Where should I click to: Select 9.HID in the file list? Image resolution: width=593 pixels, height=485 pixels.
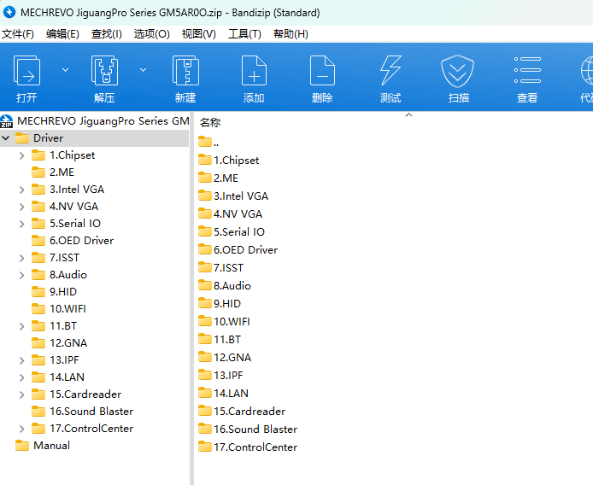220,303
